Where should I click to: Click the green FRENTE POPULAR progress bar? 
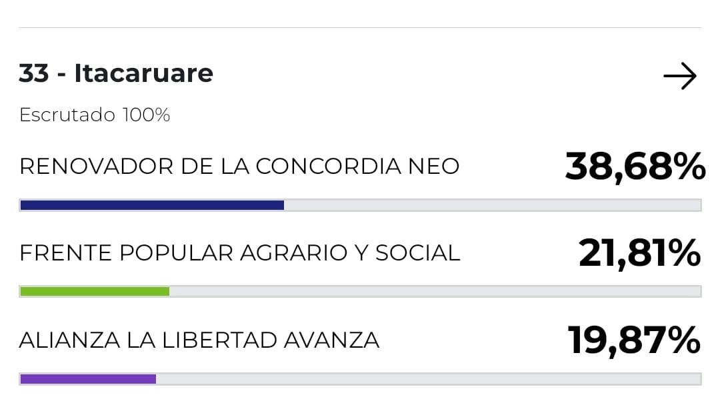pos(95,291)
